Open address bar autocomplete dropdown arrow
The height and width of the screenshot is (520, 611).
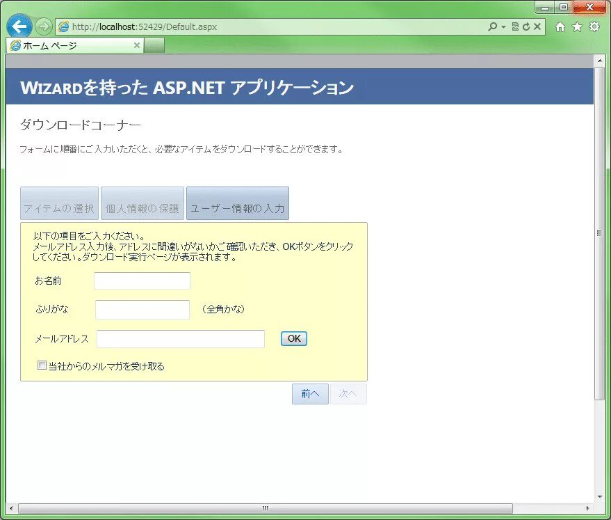(x=503, y=26)
